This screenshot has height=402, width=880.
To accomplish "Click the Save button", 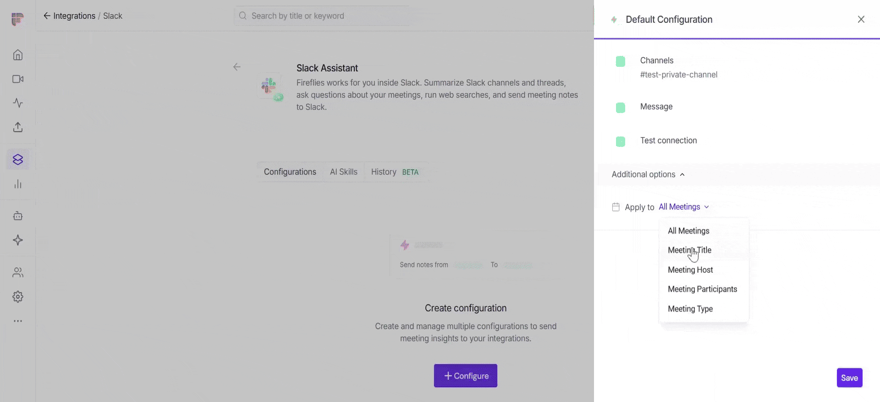I will 849,378.
